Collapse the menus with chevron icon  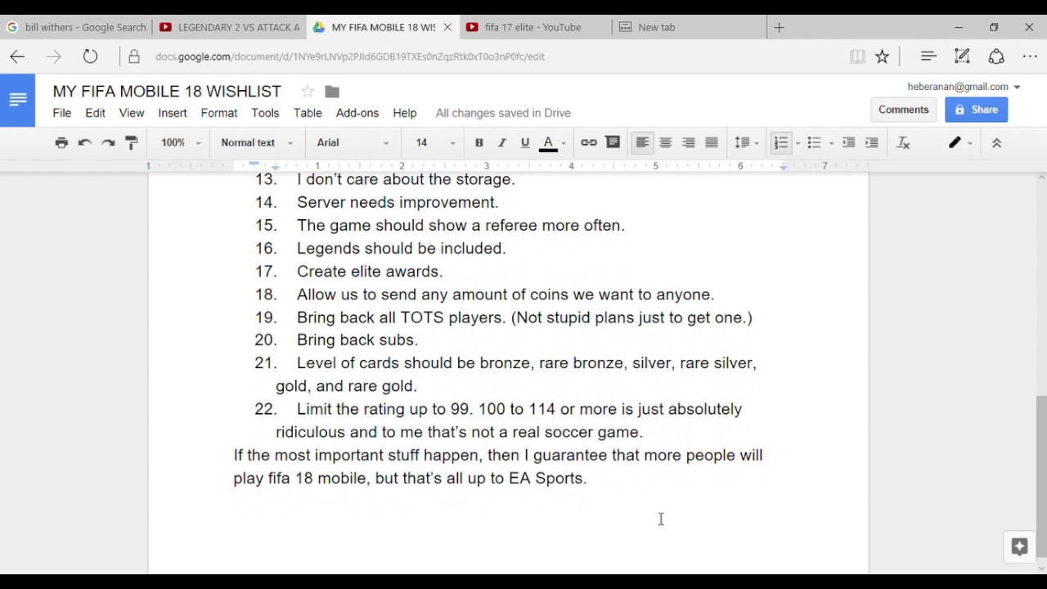tap(996, 142)
